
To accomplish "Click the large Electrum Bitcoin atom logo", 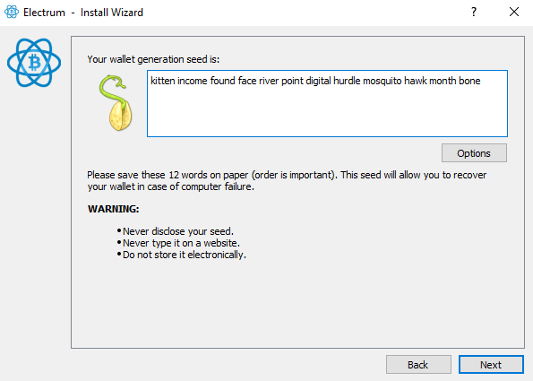I will 34,63.
